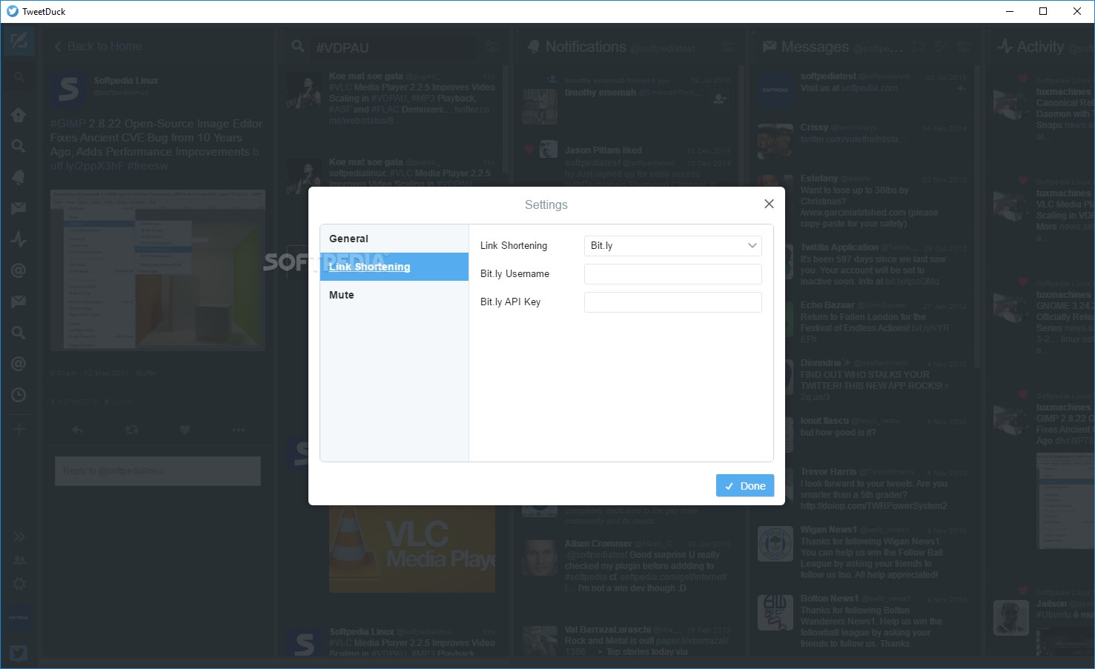
Task: Click the Twitter bird icon at sidebar bottom
Action: point(19,653)
